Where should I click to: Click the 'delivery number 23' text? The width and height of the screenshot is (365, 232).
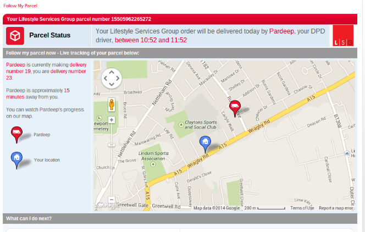tap(46, 74)
